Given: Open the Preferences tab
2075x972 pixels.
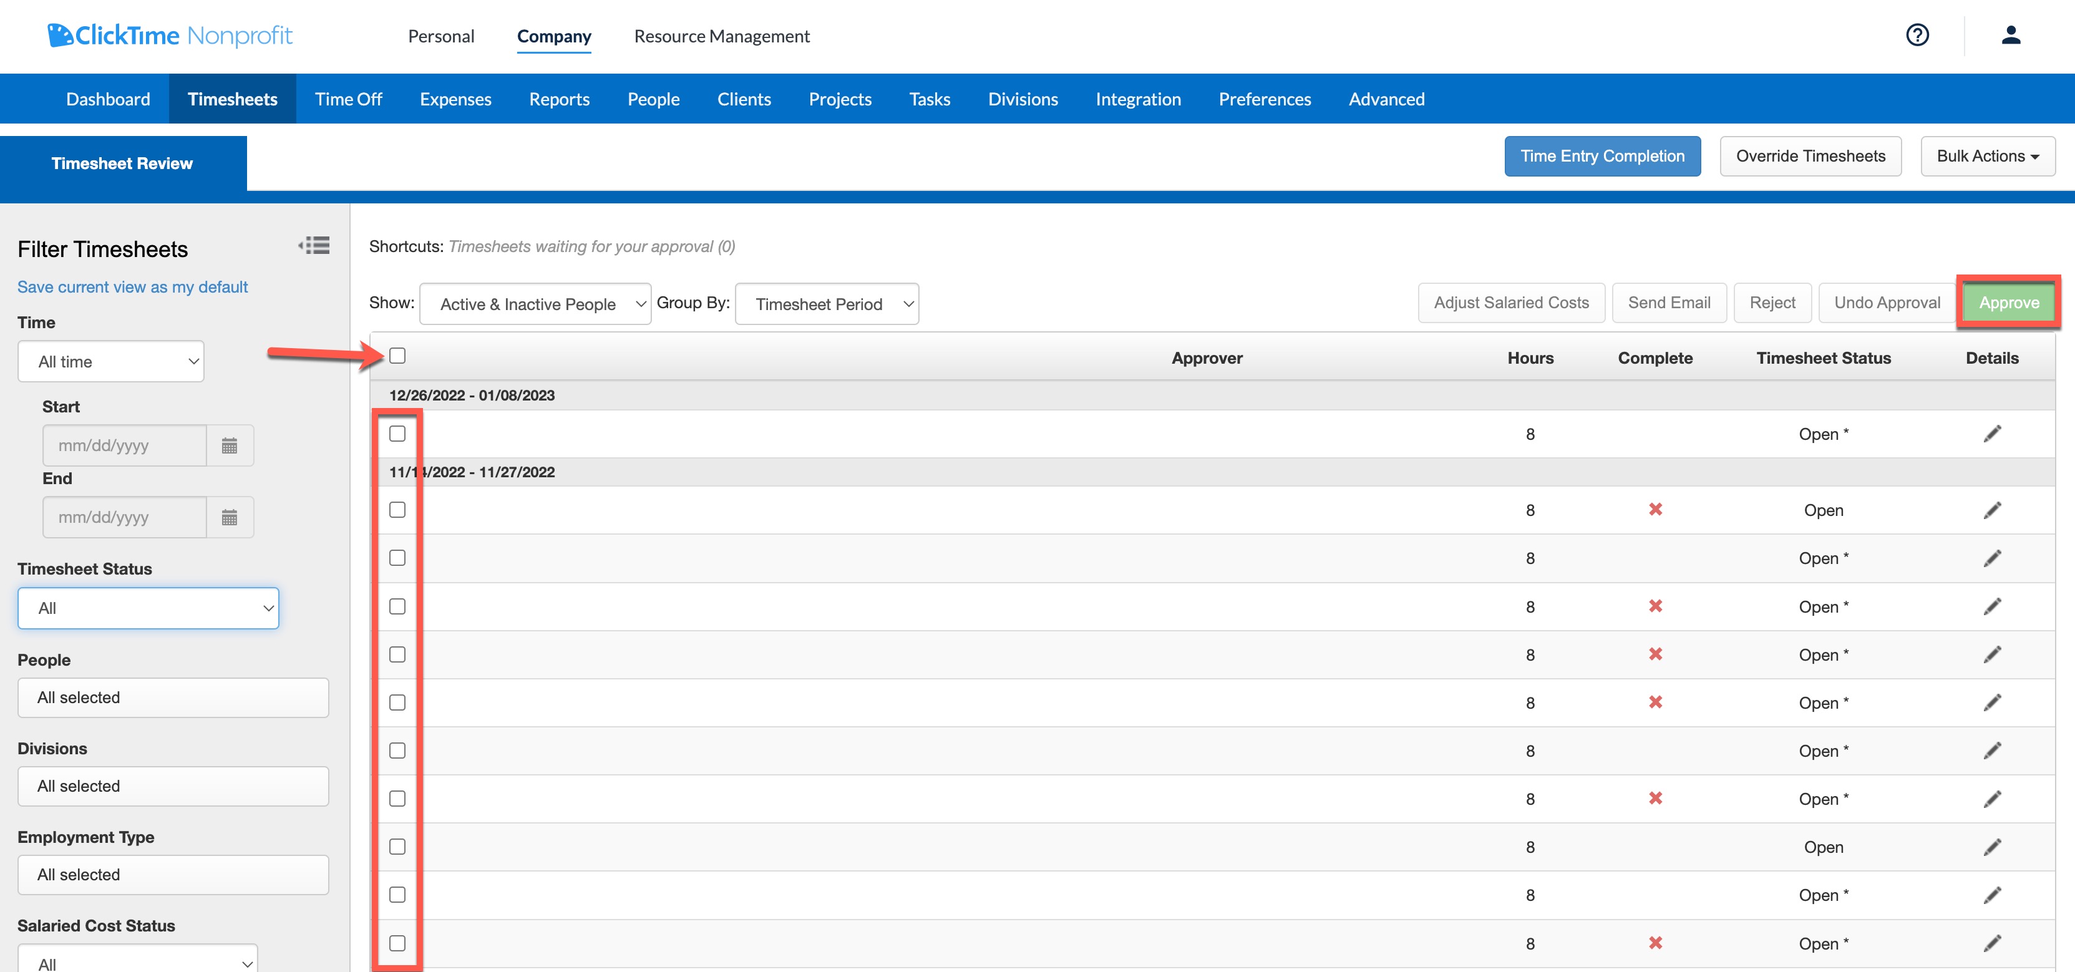Looking at the screenshot, I should click(1265, 99).
